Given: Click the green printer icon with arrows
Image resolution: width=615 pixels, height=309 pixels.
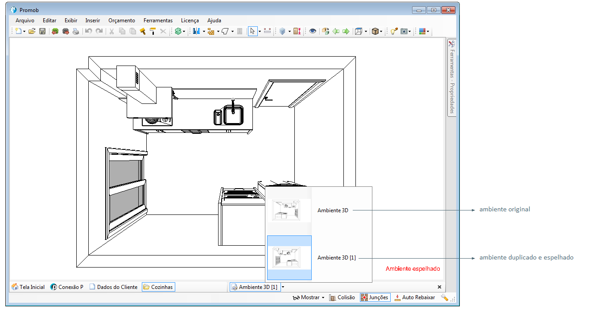Looking at the screenshot, I should pyautogui.click(x=55, y=31).
